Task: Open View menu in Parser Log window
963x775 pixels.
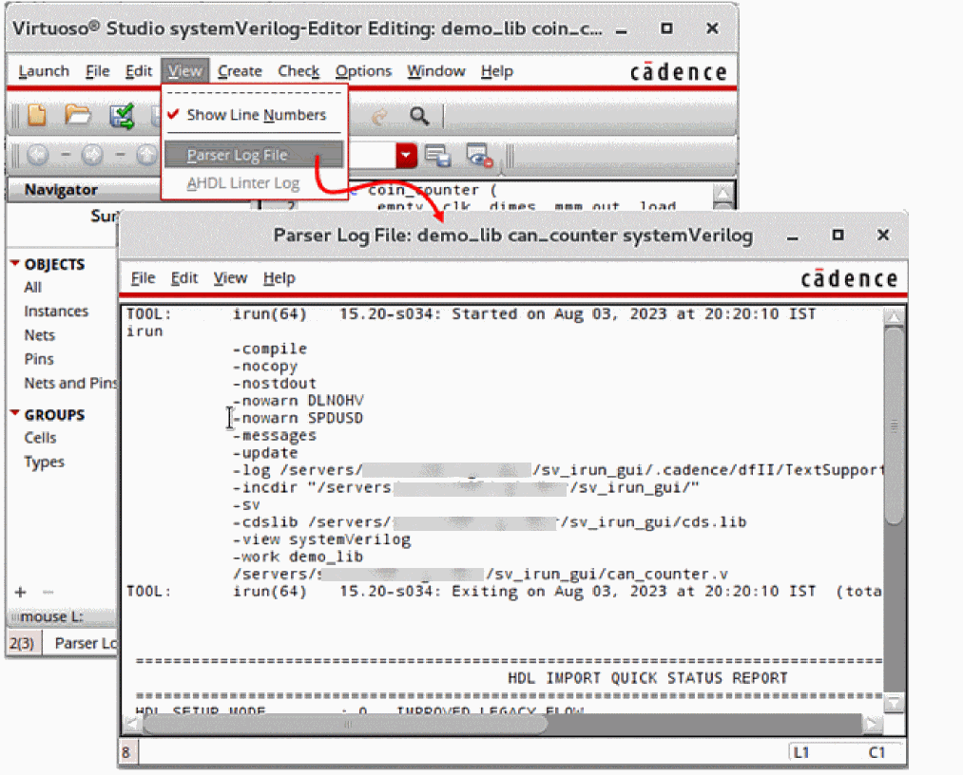Action: pos(230,278)
